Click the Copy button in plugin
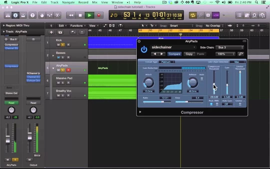270x169 pixels. 189,54
